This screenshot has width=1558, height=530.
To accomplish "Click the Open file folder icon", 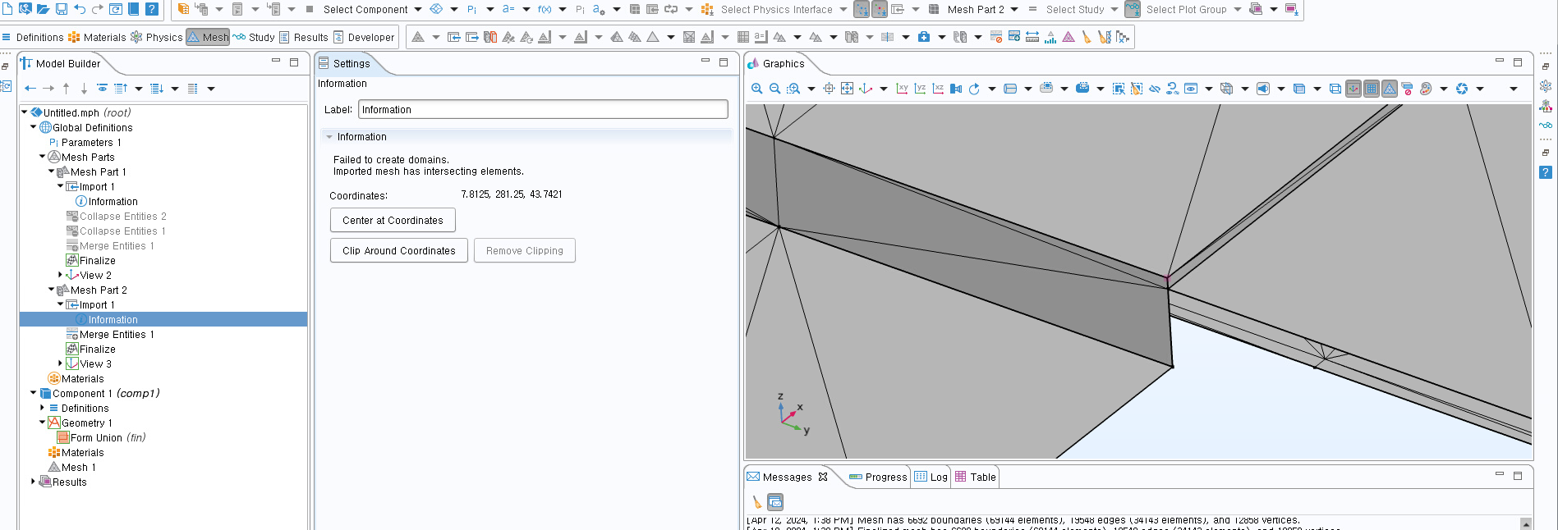I will coord(44,9).
